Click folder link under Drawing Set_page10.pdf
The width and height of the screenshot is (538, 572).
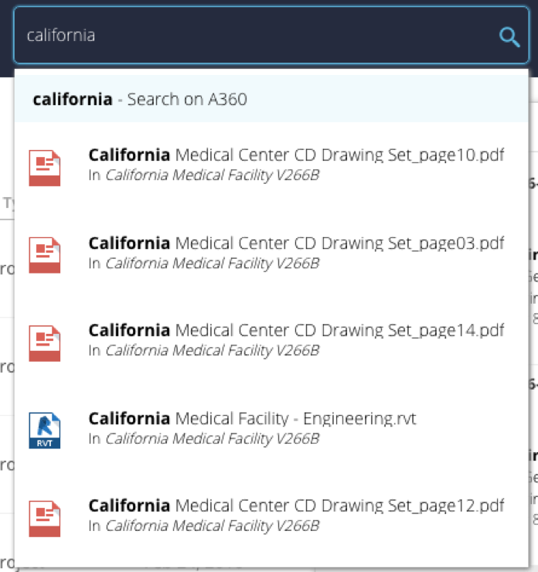(x=212, y=175)
